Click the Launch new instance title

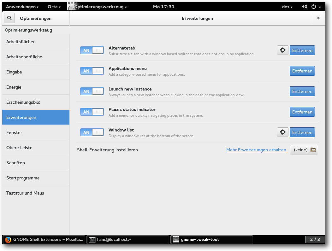point(130,89)
